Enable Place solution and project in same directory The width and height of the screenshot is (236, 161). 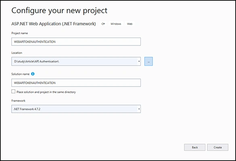(x=13, y=91)
